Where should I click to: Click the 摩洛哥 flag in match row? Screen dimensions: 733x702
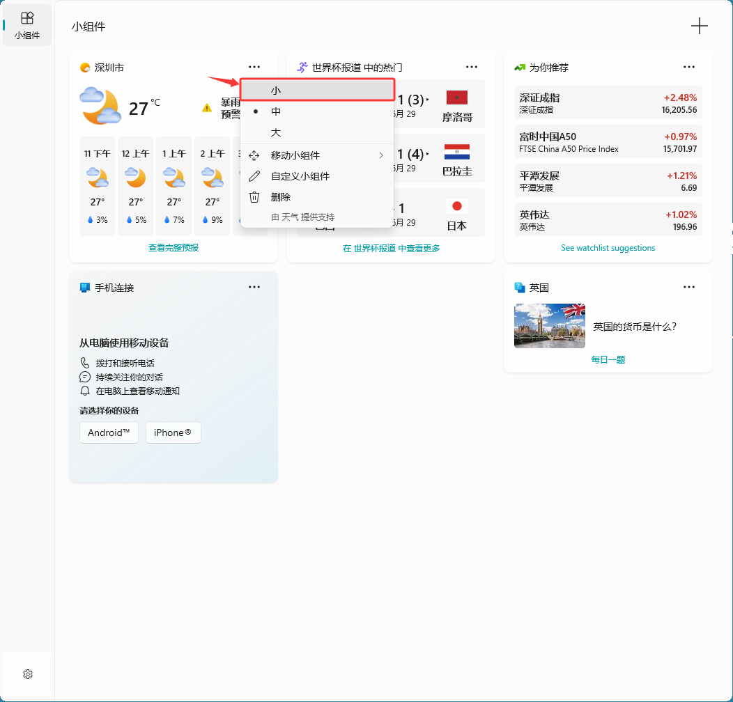pyautogui.click(x=456, y=97)
